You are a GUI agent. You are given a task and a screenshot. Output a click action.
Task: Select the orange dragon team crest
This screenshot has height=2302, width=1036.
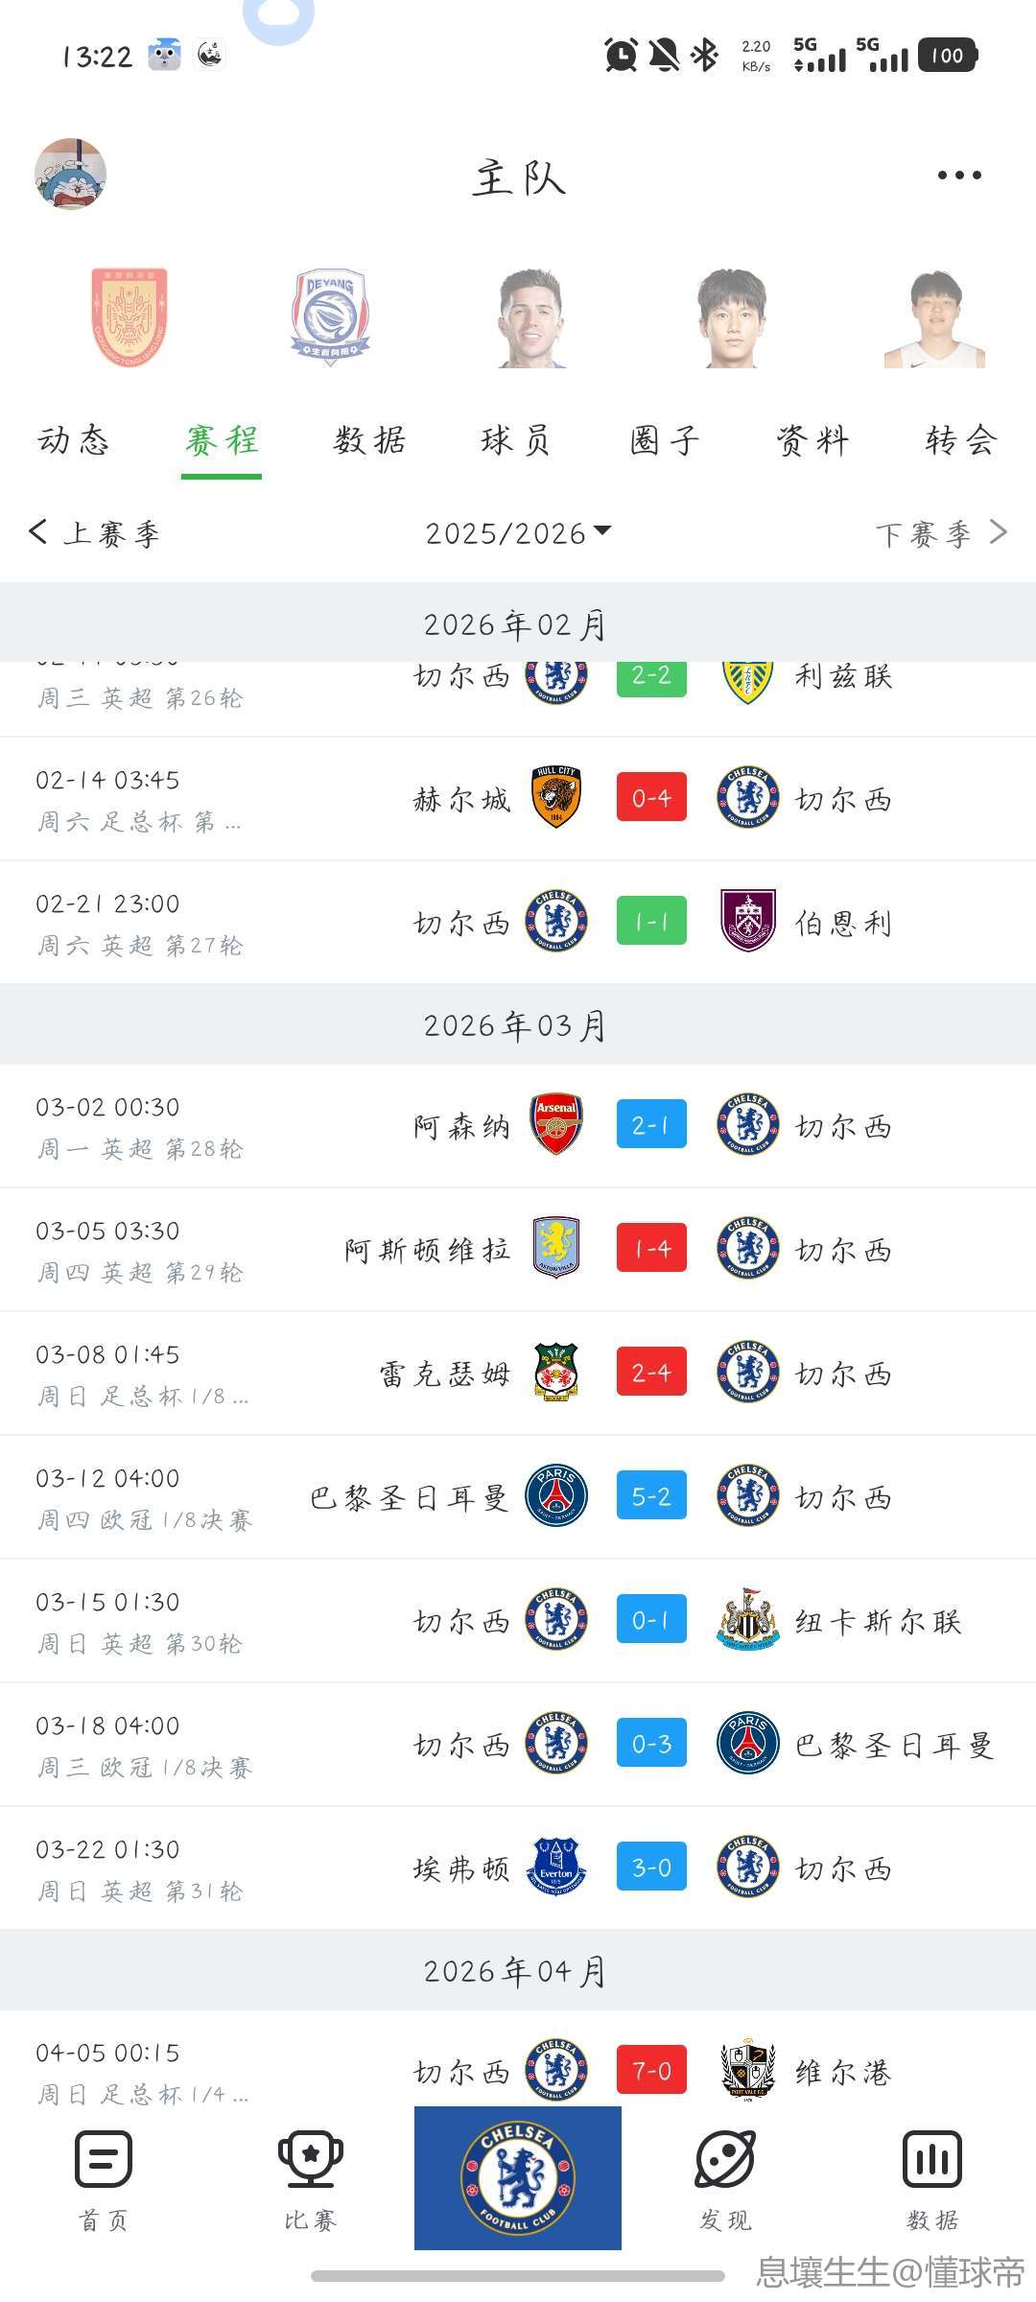[x=129, y=317]
